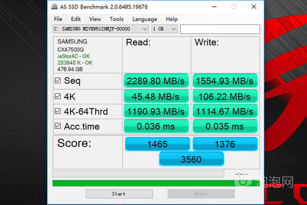The image size is (307, 205).
Task: Close the AS SSD Benchmark window
Action: [254, 7]
